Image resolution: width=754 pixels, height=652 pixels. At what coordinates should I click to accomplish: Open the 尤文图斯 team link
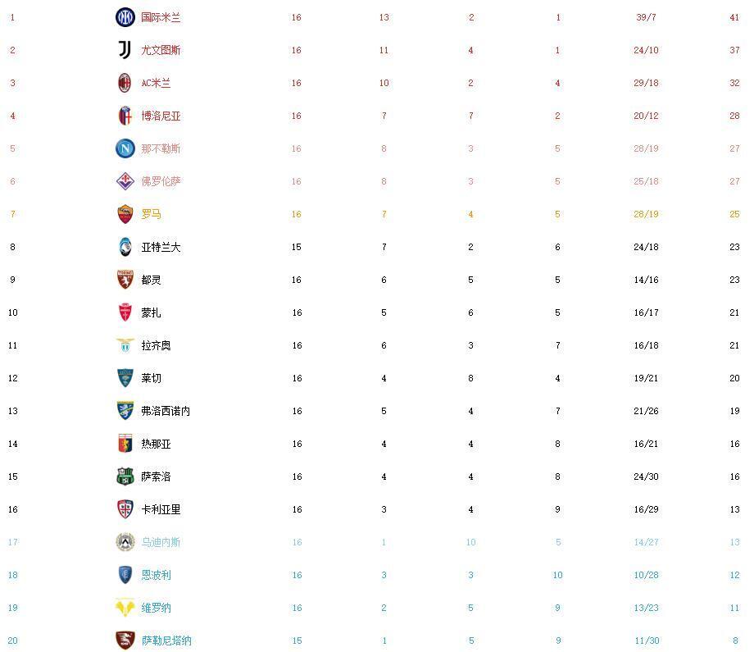tap(161, 50)
